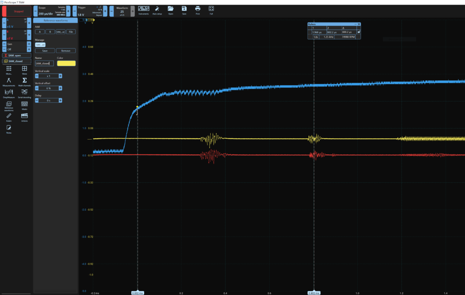The image size is (465, 295).
Task: Add a reference waveform from File
Action: pos(71,32)
